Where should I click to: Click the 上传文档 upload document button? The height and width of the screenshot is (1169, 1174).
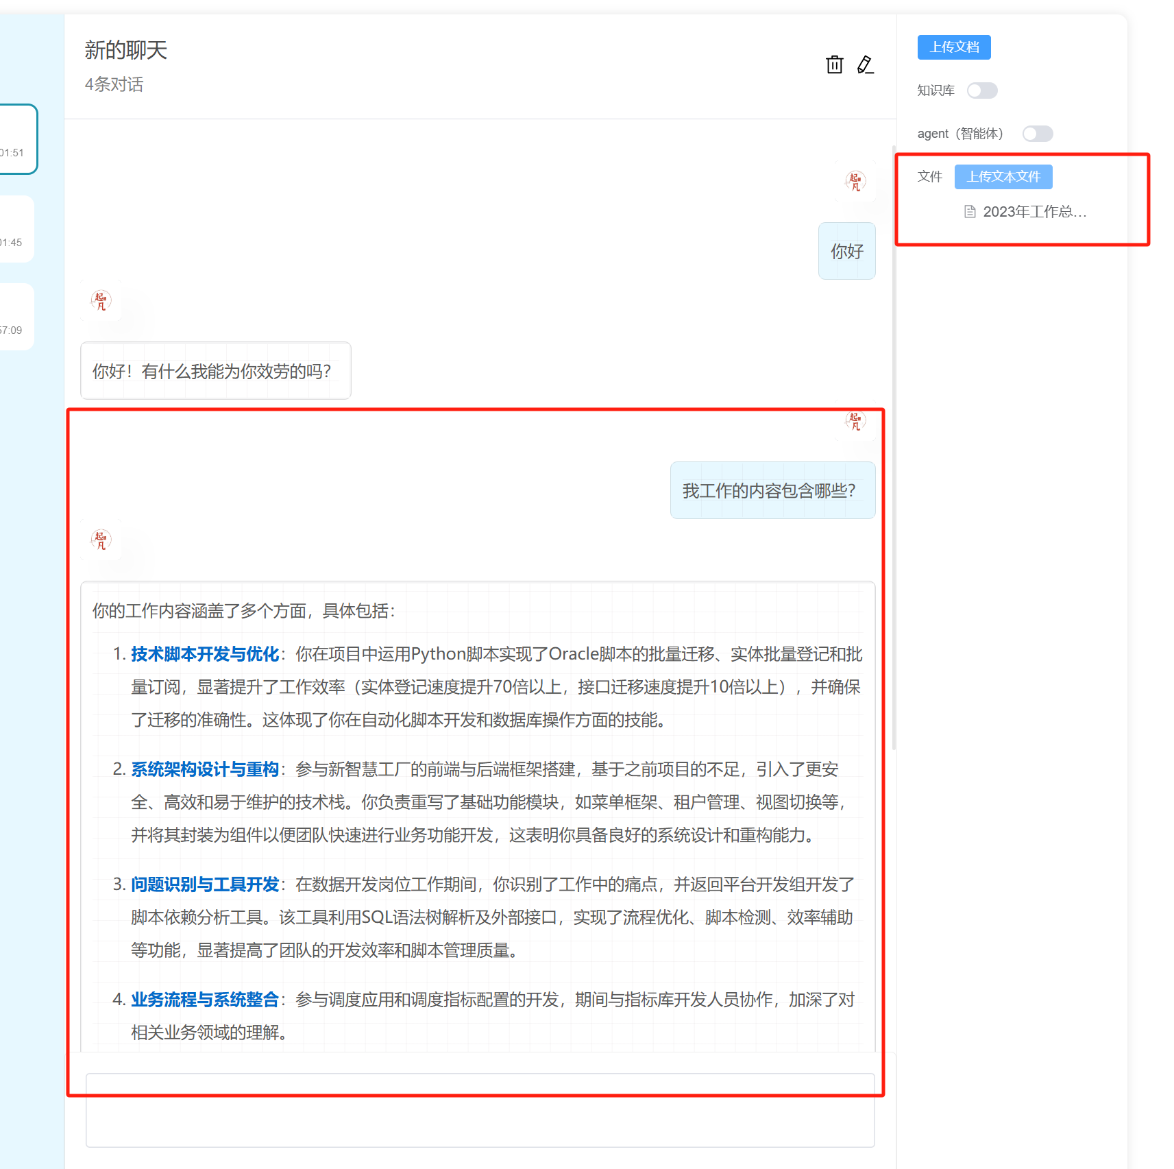pyautogui.click(x=953, y=47)
